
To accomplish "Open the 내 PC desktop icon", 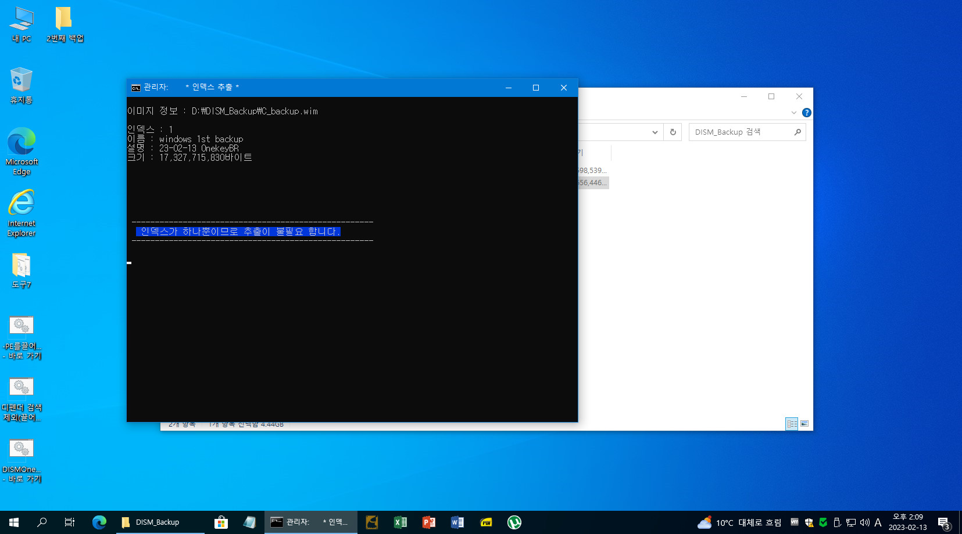I will [x=22, y=24].
